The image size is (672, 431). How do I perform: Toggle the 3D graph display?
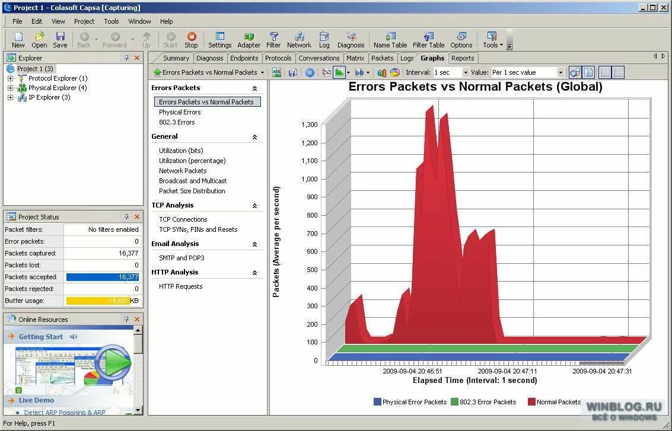(x=574, y=72)
